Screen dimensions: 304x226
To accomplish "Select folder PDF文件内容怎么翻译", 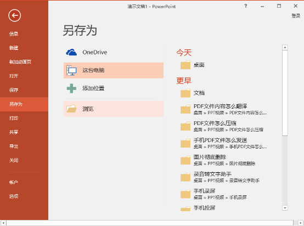I will [220, 106].
